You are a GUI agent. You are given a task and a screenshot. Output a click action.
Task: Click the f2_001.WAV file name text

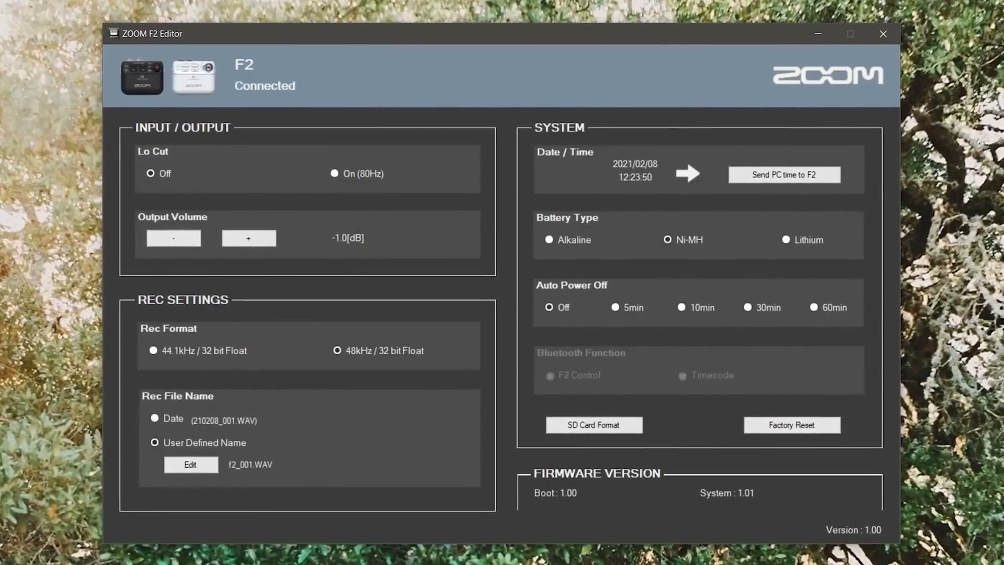pyautogui.click(x=250, y=465)
